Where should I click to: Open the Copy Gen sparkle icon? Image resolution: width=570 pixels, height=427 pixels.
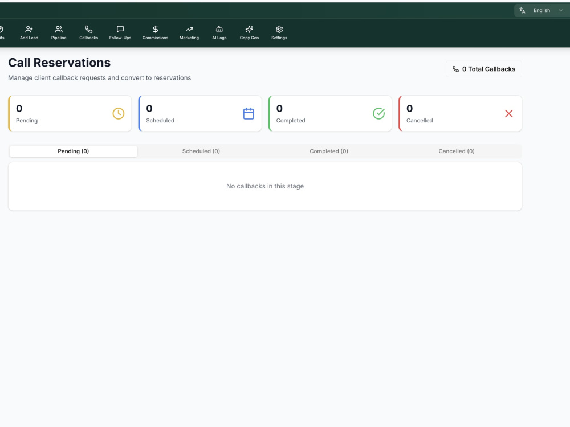click(x=250, y=30)
